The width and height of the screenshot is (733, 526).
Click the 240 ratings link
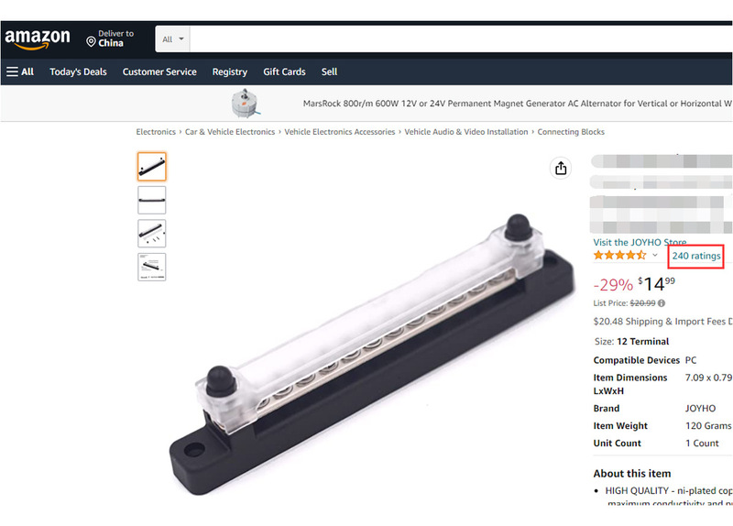[x=696, y=256]
